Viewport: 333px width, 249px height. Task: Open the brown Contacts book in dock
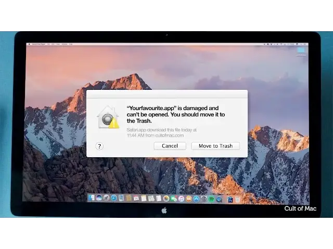pos(129,198)
